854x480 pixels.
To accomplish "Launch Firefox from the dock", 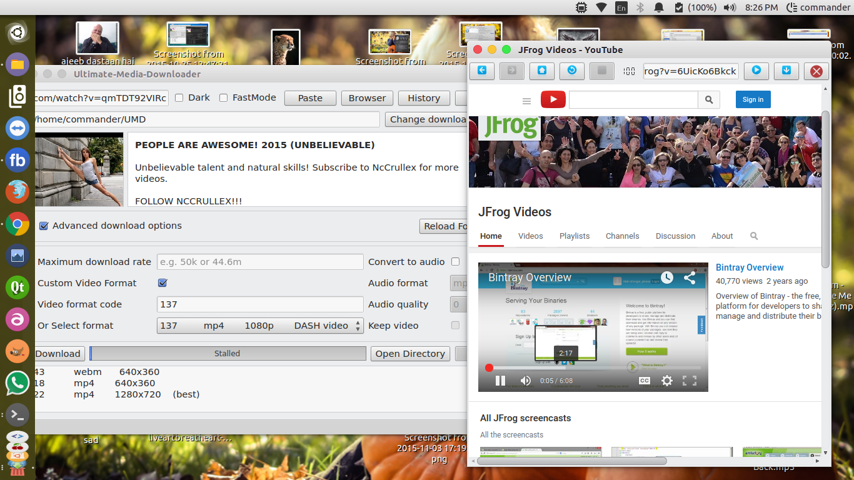I will 18,191.
